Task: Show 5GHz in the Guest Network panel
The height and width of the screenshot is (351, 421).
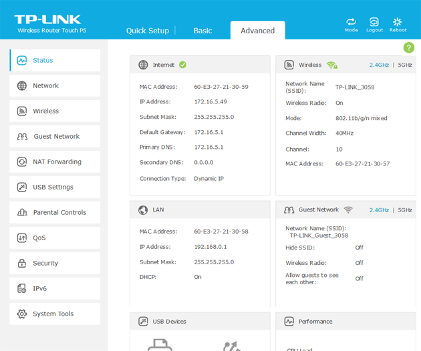Action: (405, 210)
